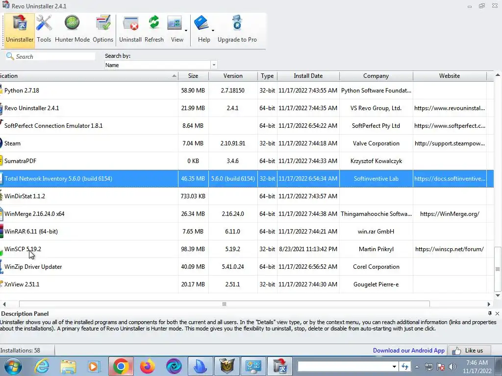Sort by the Company column header

click(x=376, y=76)
